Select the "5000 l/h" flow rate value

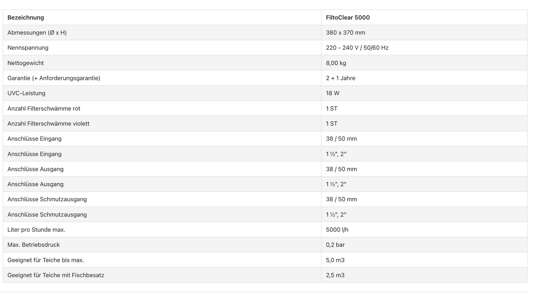(337, 230)
